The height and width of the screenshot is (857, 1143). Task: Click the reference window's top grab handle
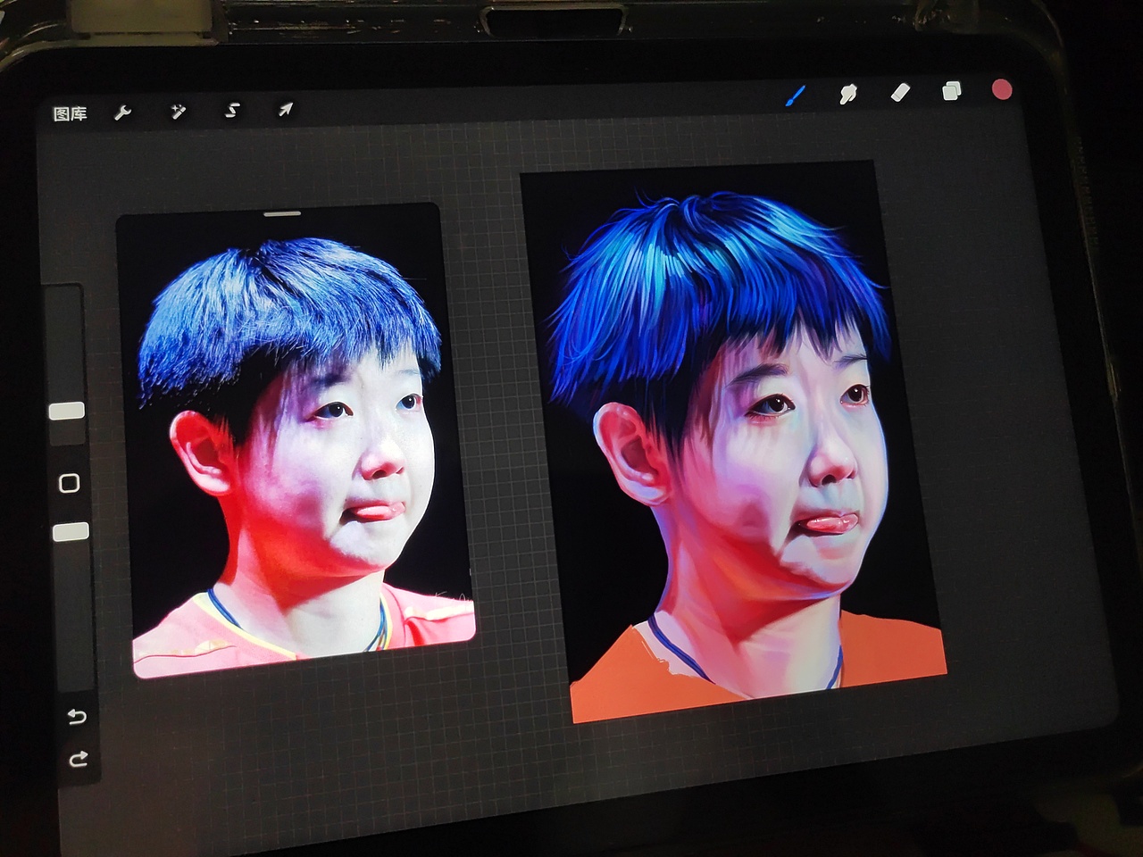pos(282,214)
